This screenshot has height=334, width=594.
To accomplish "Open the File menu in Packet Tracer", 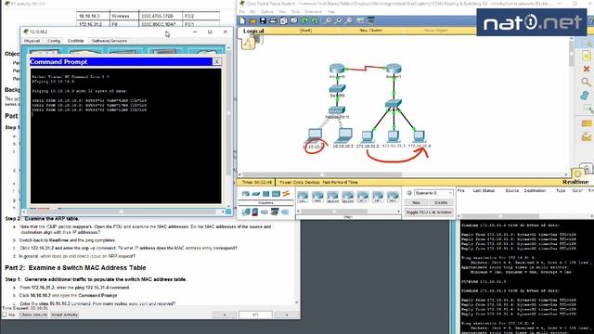I will pos(241,12).
